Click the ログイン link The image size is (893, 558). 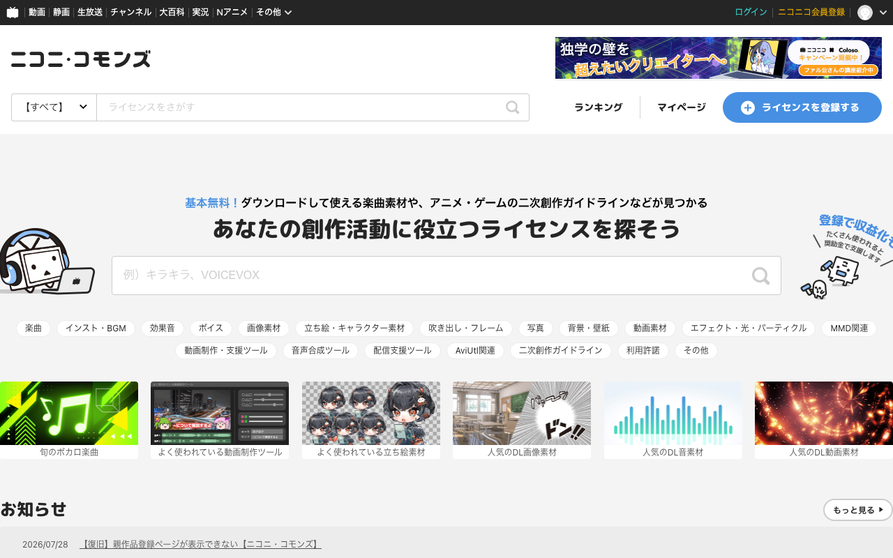click(x=751, y=12)
